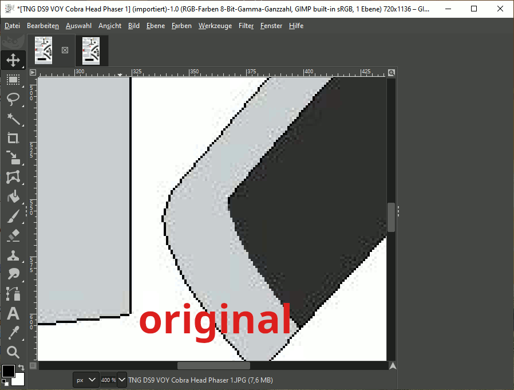
Task: Pick the Color Picker eyedropper tool
Action: [13, 333]
